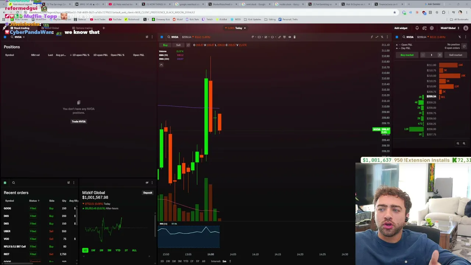The width and height of the screenshot is (471, 265).
Task: Click the cancel-all icon in the order ladder
Action: [464, 46]
